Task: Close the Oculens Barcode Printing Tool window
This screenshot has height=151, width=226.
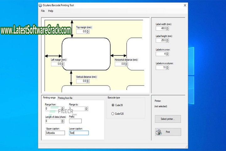Action: (185, 5)
